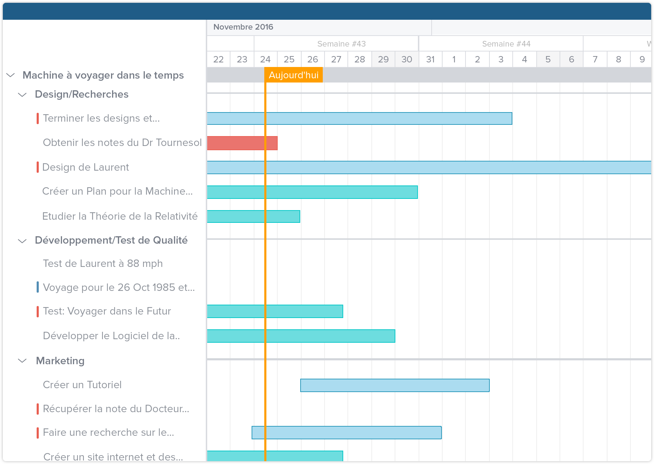Click the Gantt bar for Voyager dans le Futur
654x464 pixels.
coord(275,311)
